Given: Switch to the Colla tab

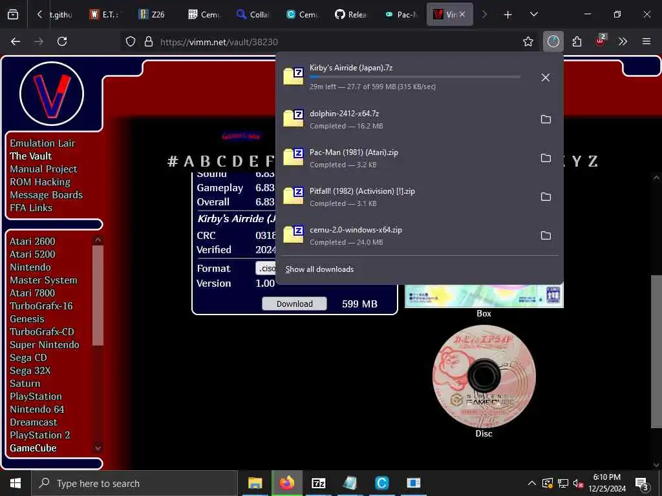Looking at the screenshot, I should point(253,14).
